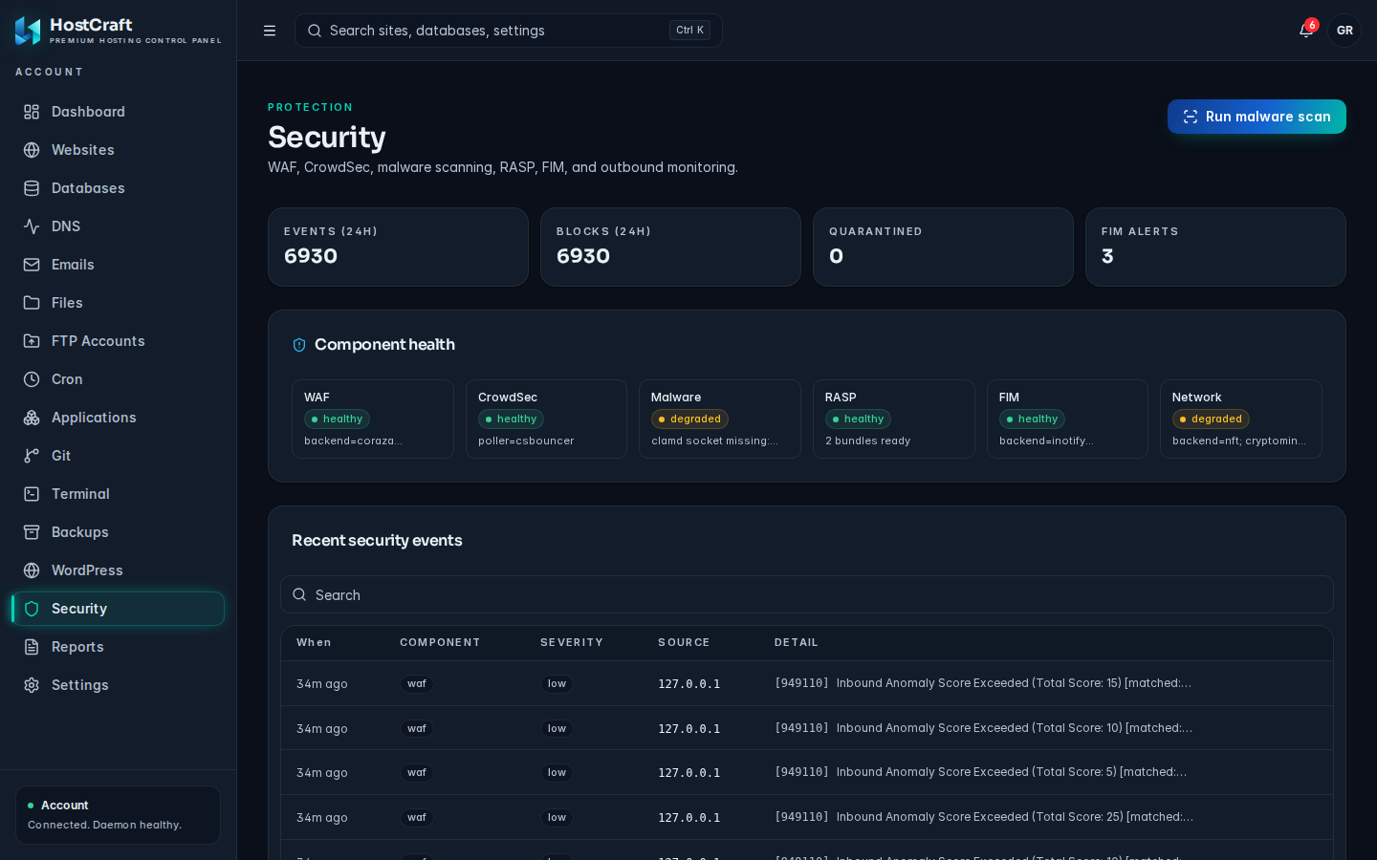Run malware scan
This screenshot has width=1377, height=860.
tap(1257, 117)
